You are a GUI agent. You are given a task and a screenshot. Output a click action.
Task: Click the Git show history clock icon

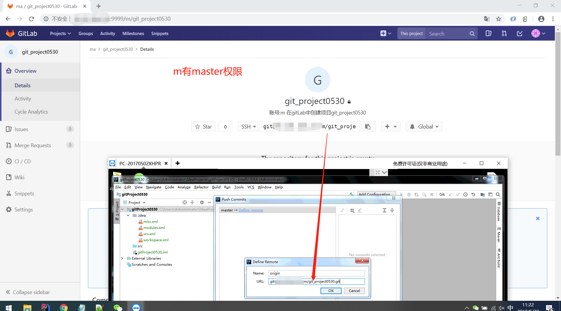(x=465, y=194)
